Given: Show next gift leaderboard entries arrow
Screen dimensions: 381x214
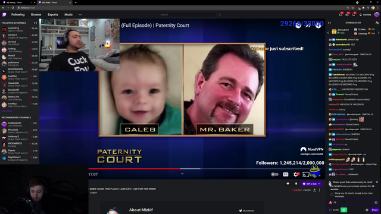Looking at the screenshot, I should (379, 33).
